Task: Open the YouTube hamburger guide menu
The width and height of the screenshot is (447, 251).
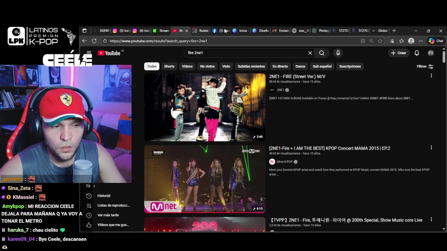Action: 89,53
